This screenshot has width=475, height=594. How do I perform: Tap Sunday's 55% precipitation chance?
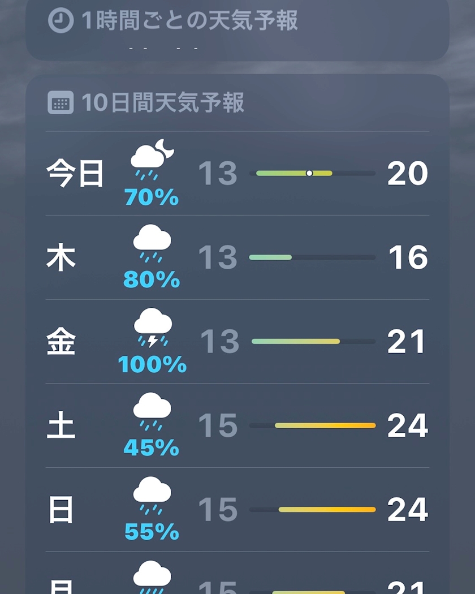point(152,532)
